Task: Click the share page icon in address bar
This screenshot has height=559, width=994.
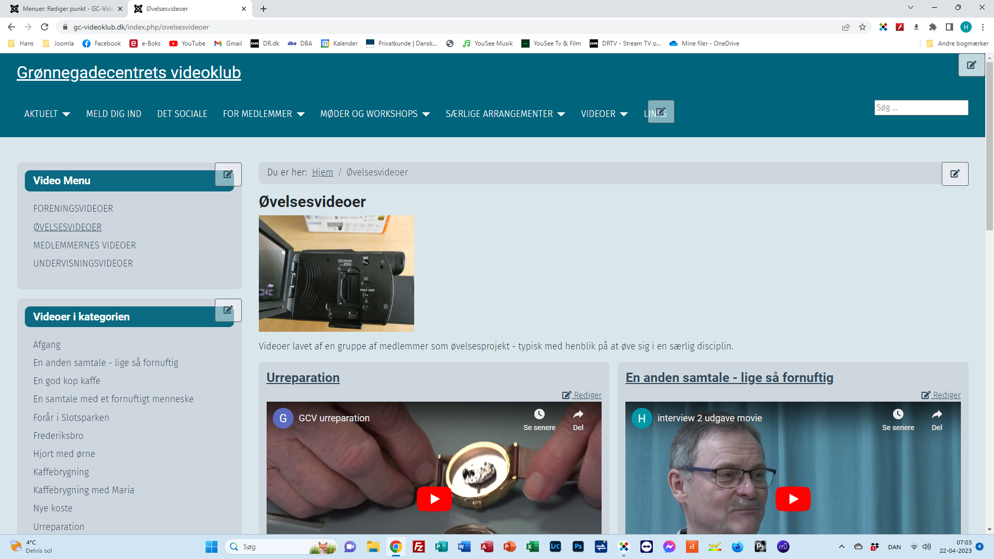Action: [846, 27]
